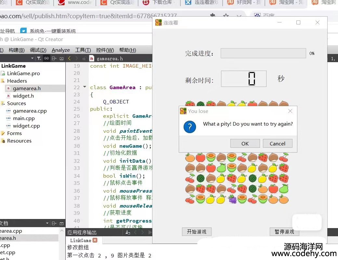Click the browser address bar URL
The width and height of the screenshot is (338, 260).
click(88, 16)
